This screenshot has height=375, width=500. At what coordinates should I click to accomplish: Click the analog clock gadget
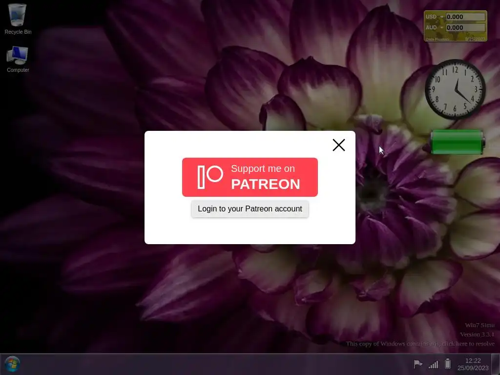coord(455,90)
